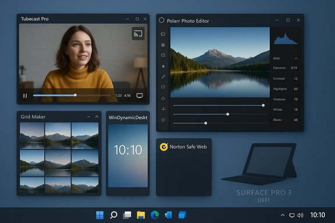Click the 4:56 duration text in Tubecast
The image size is (335, 223).
coord(127,95)
